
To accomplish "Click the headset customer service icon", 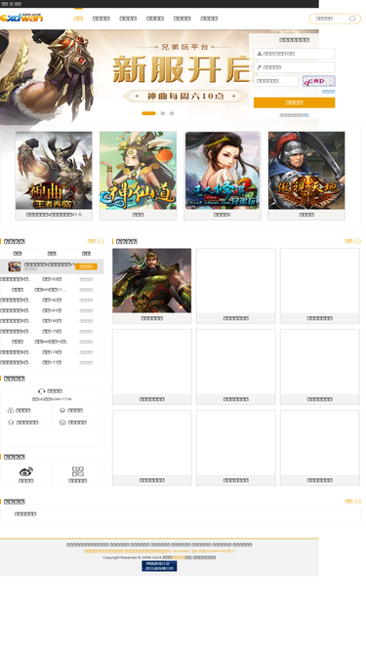I will 42,391.
